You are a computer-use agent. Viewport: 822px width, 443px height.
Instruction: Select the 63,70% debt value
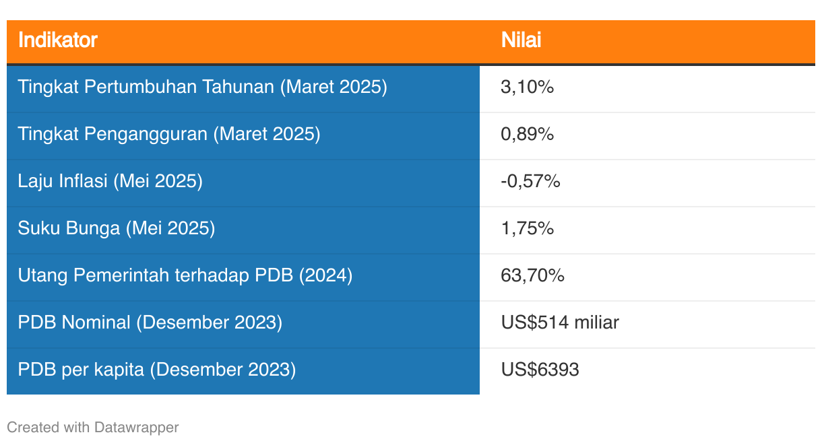(532, 275)
